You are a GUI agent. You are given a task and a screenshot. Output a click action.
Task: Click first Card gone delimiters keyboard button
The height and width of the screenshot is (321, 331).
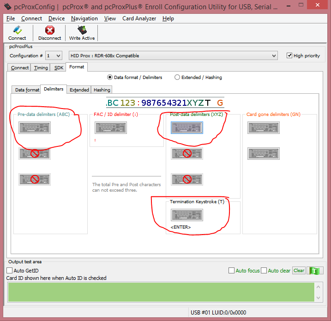[264, 128]
